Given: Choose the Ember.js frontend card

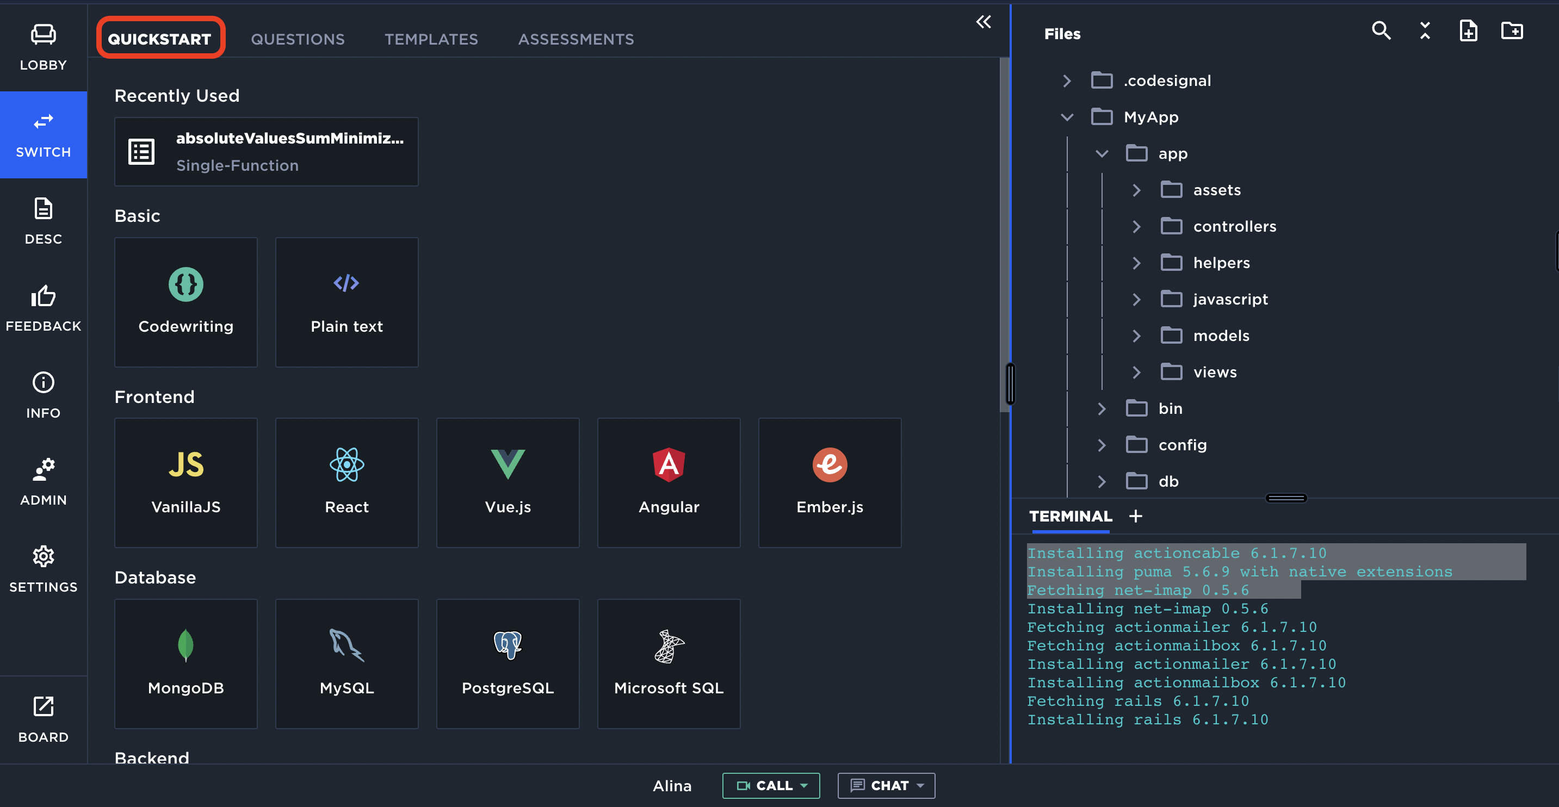Looking at the screenshot, I should click(x=830, y=483).
